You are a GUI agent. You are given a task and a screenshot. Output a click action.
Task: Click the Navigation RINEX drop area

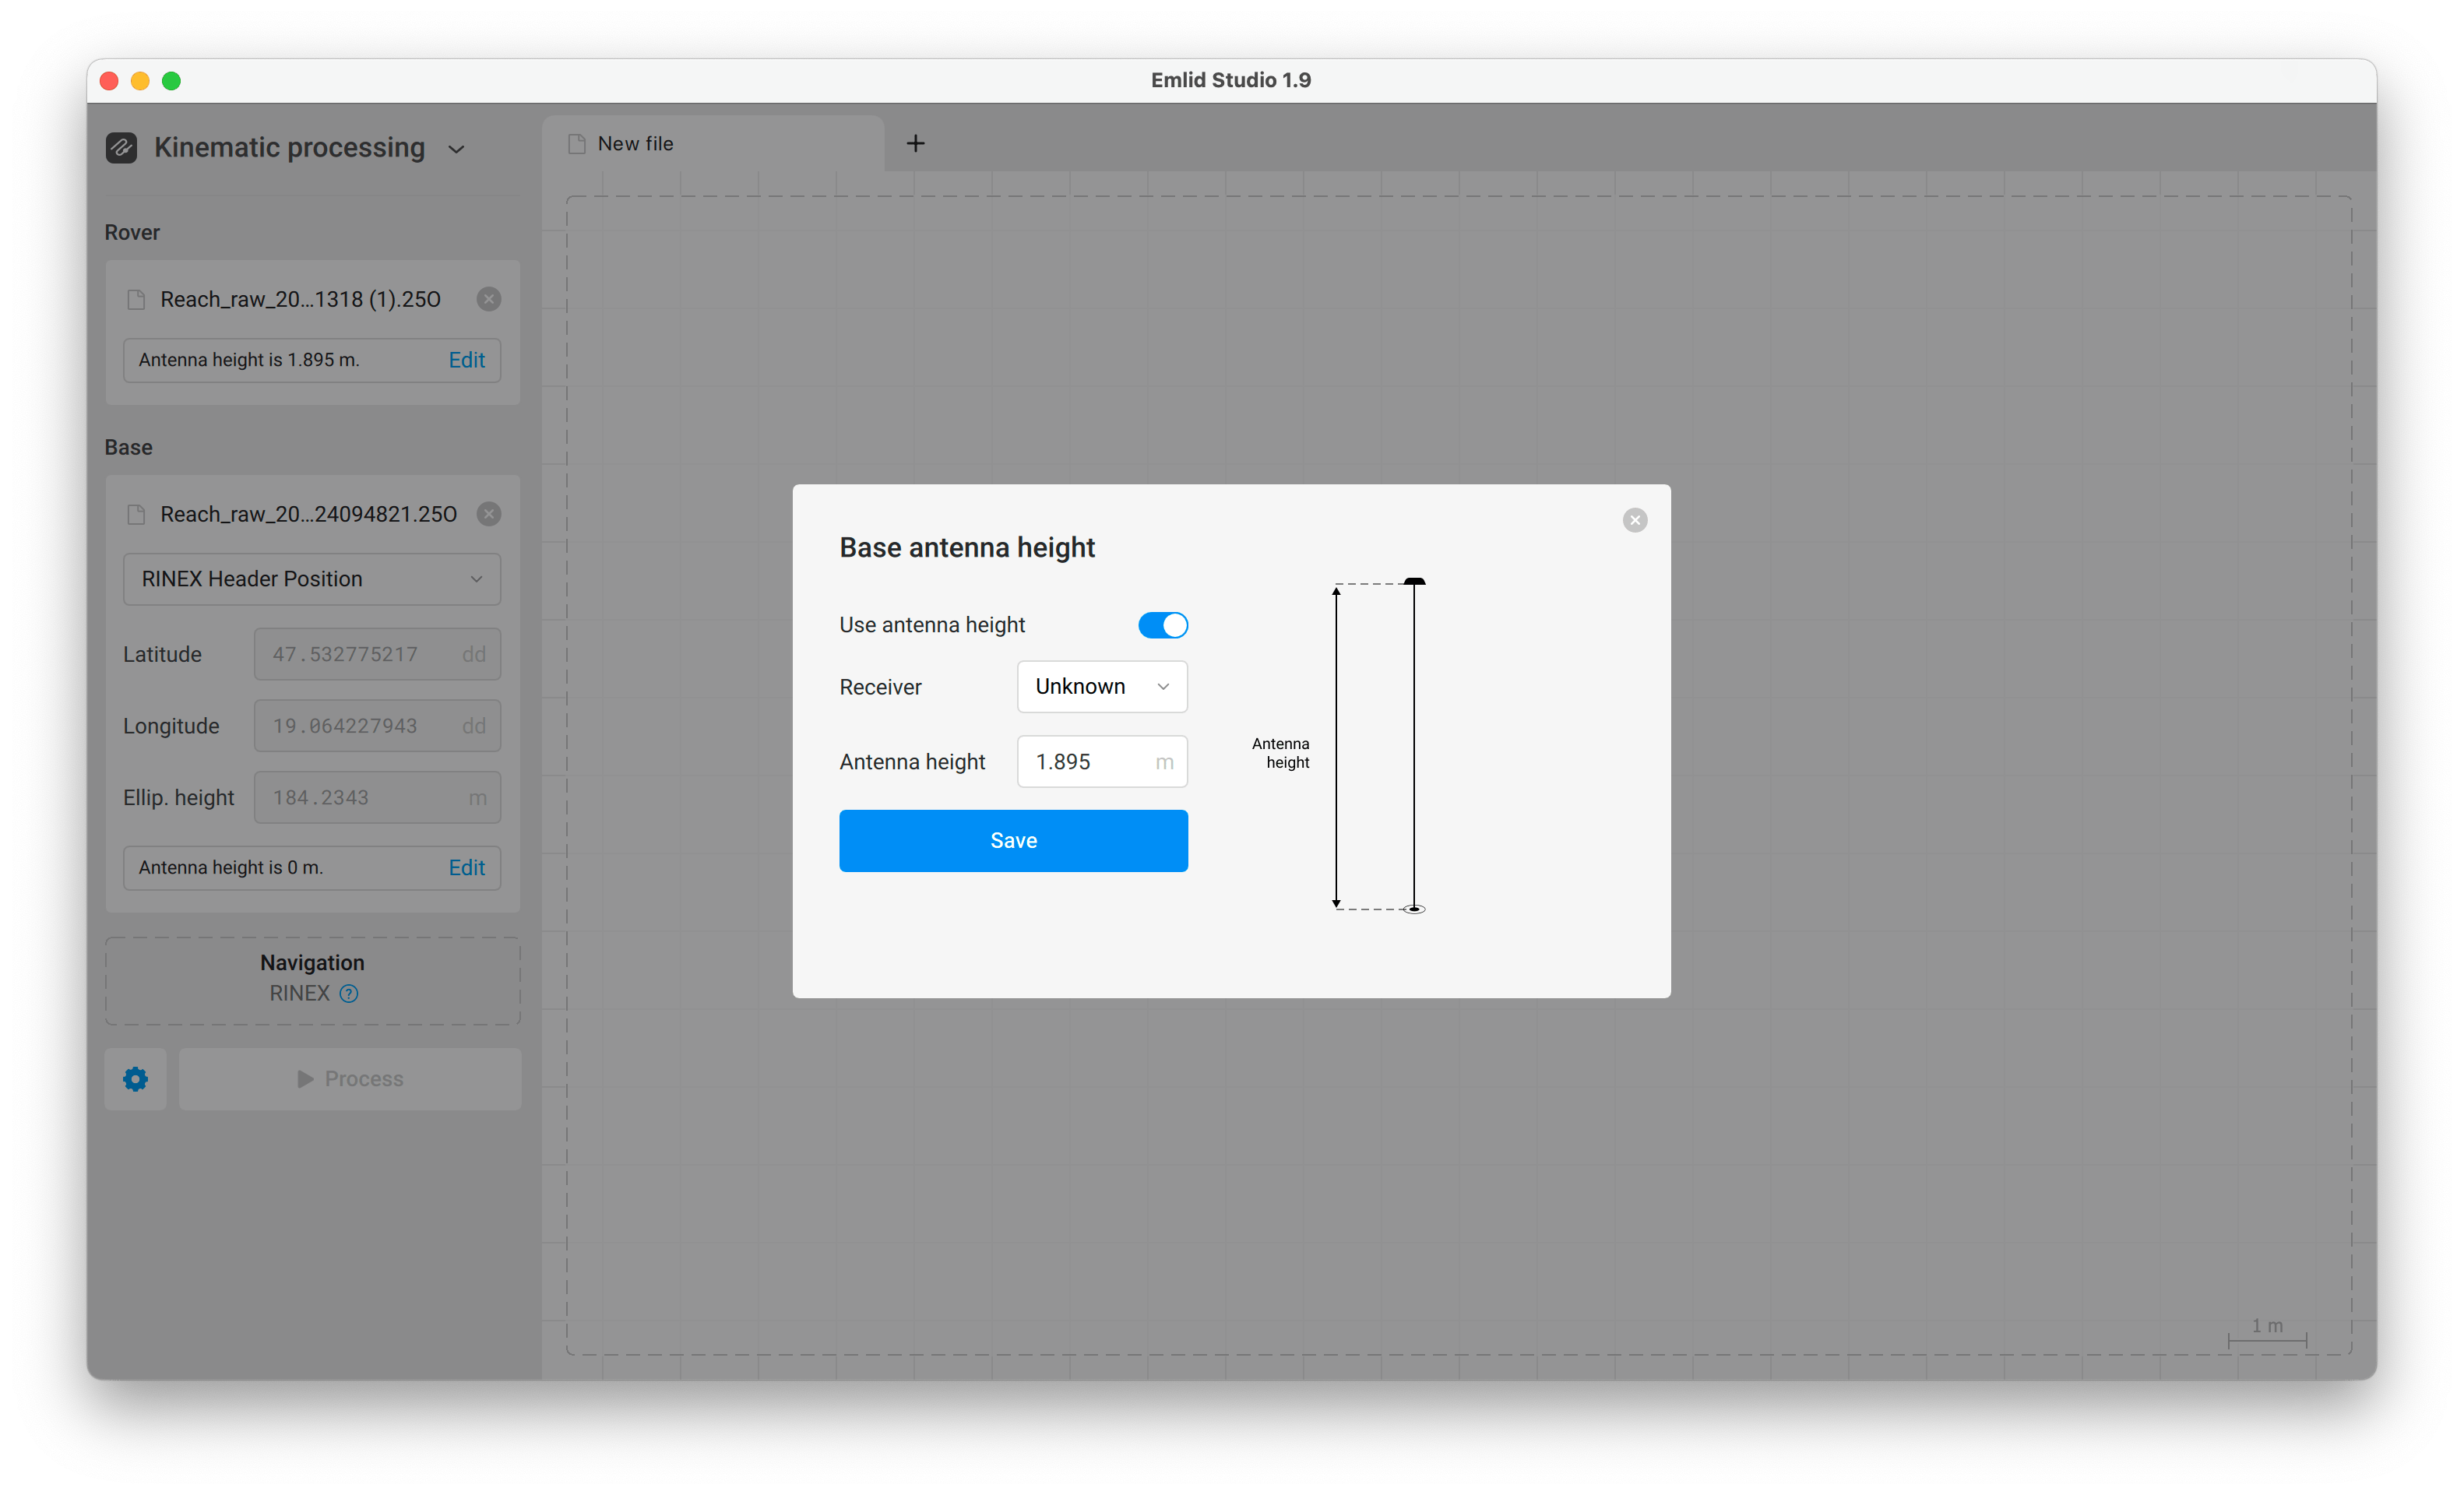click(x=312, y=981)
